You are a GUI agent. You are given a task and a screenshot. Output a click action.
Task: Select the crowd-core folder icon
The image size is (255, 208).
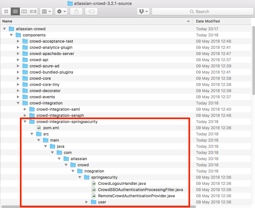point(25,78)
